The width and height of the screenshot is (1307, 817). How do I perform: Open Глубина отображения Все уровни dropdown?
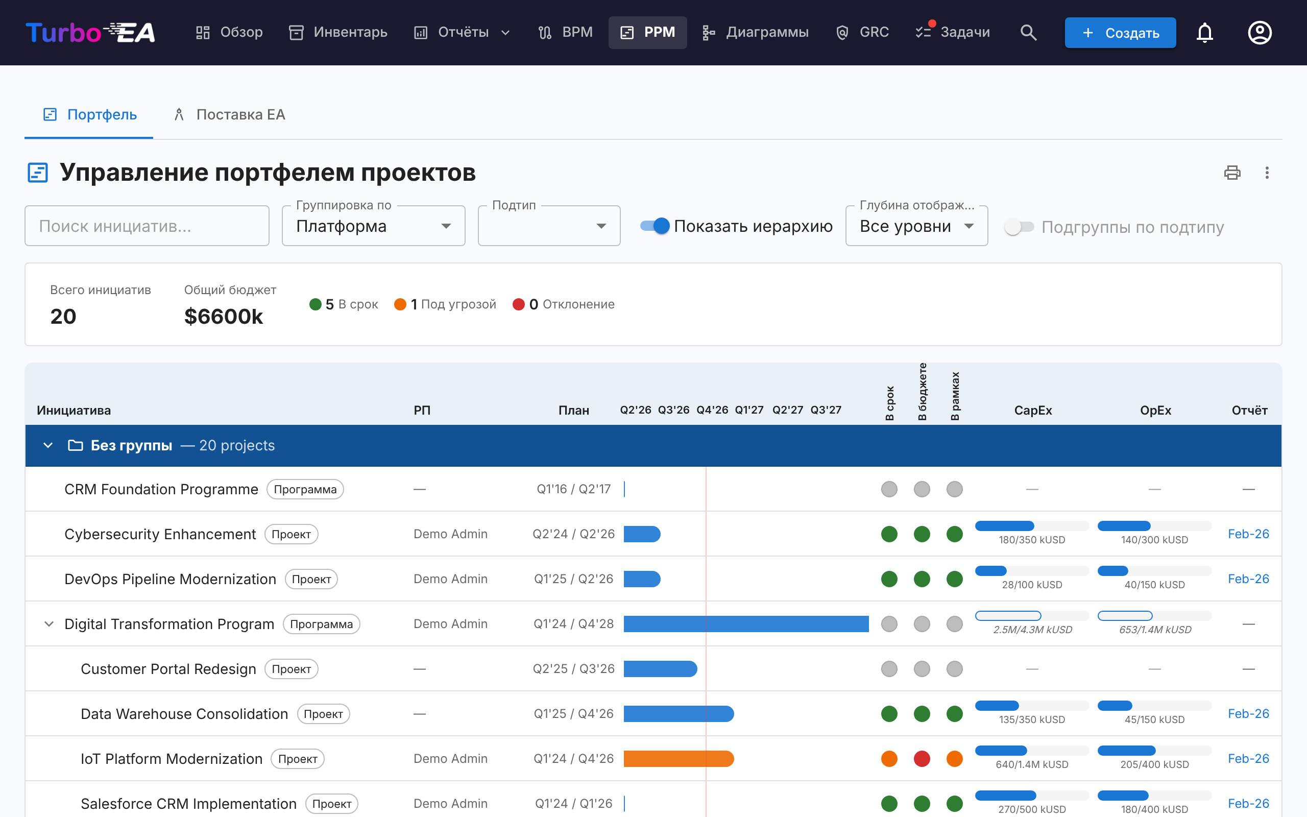point(916,226)
